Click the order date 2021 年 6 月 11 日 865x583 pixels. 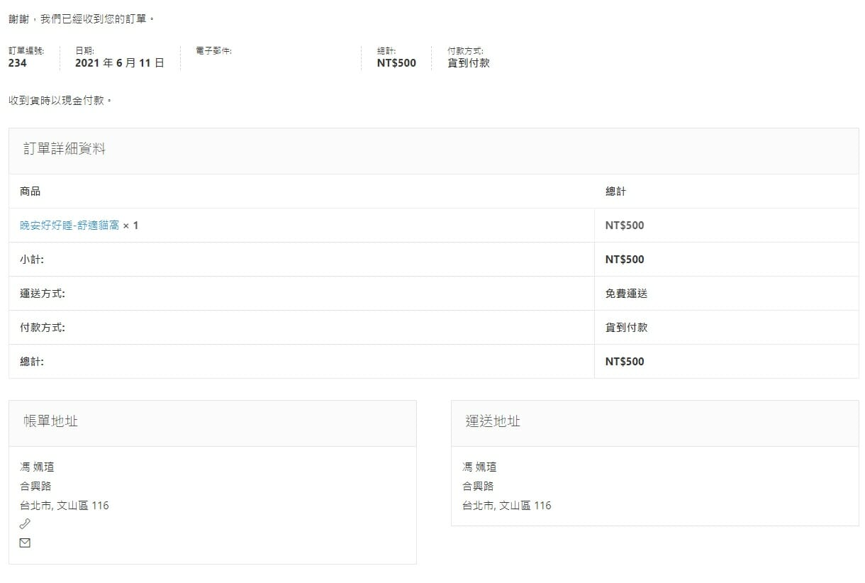click(120, 63)
